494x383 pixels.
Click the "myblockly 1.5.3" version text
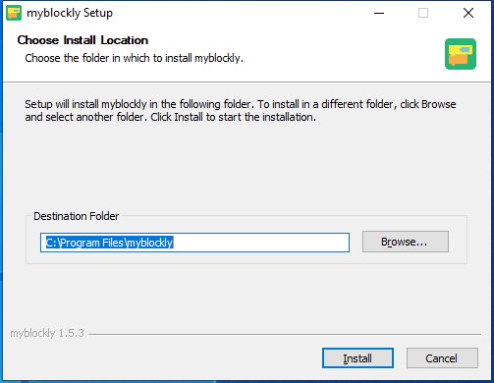(x=47, y=333)
